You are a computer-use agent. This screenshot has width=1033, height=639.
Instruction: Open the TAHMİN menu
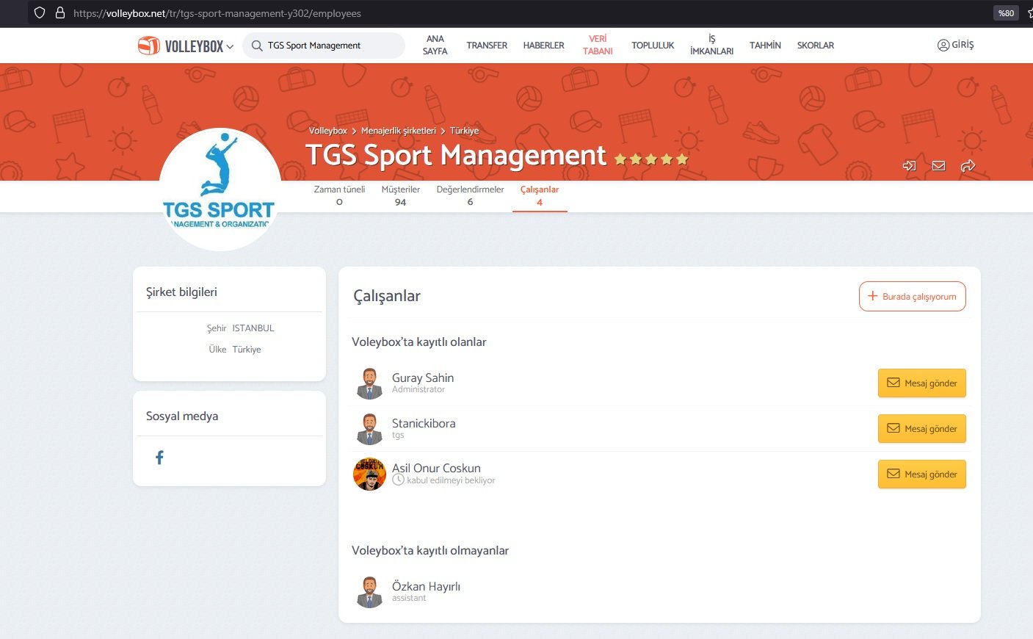[x=765, y=46]
